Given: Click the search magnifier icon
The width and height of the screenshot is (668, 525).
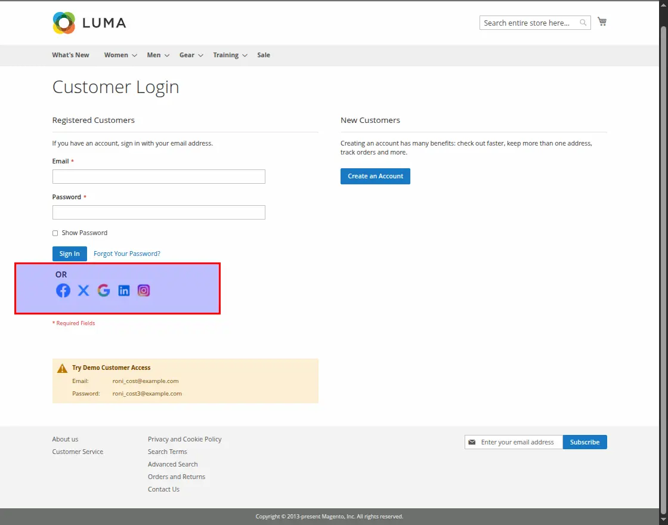Looking at the screenshot, I should tap(583, 23).
